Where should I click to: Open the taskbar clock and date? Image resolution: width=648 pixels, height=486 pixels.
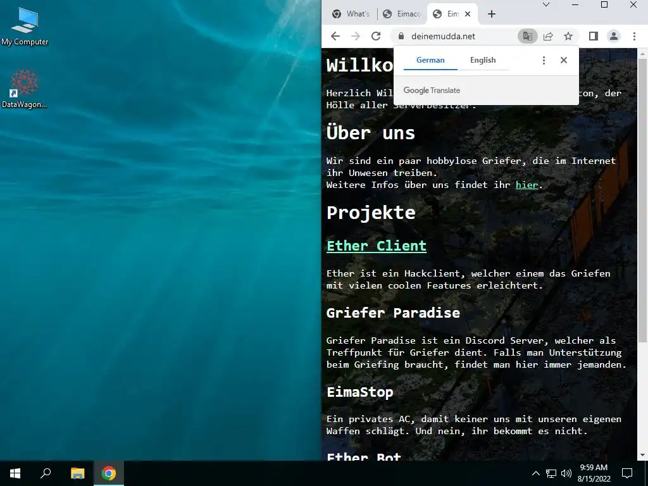594,473
